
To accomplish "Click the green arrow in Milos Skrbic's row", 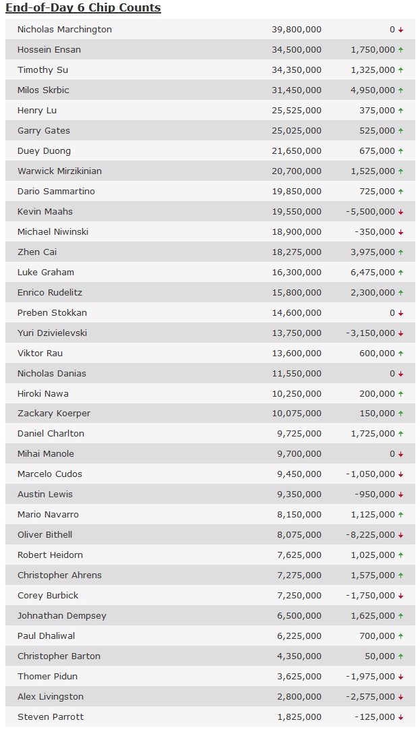I will tap(400, 90).
